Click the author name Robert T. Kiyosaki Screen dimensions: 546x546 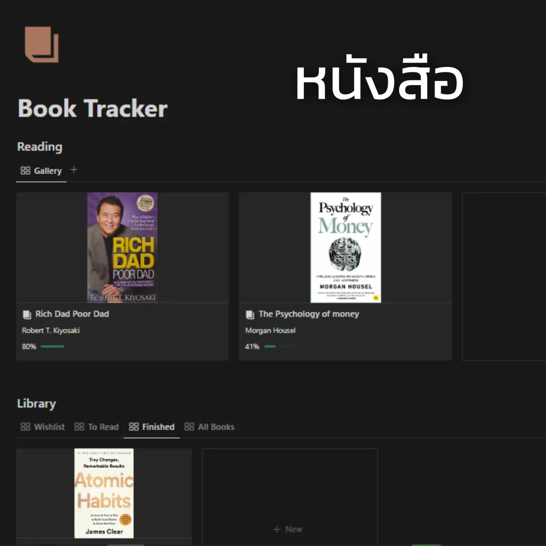(x=51, y=330)
